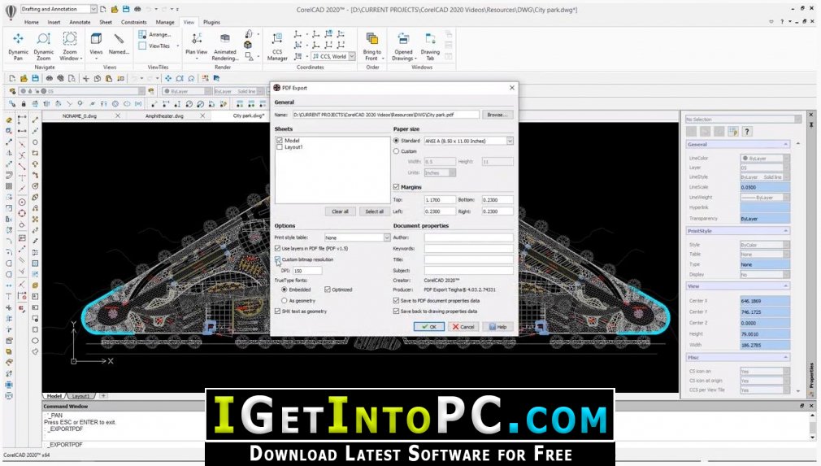
Task: Open the Home ribbon tab
Action: 32,22
